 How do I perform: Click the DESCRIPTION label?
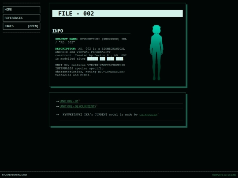coord(65,49)
